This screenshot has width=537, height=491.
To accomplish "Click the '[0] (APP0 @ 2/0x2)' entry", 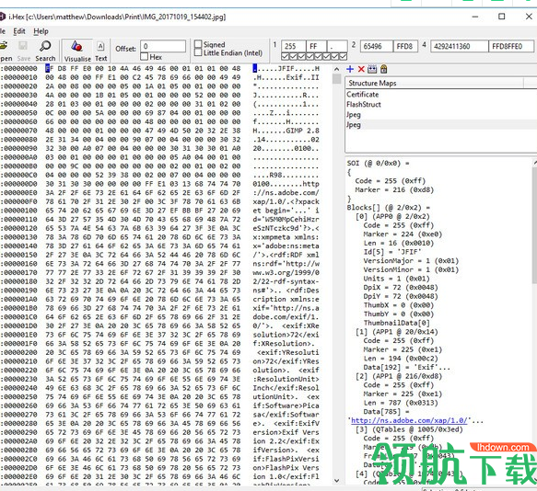I will [392, 216].
